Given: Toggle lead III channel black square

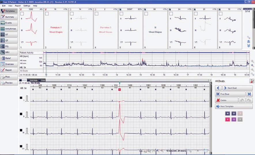Looking at the screenshot, I should 21,130.
